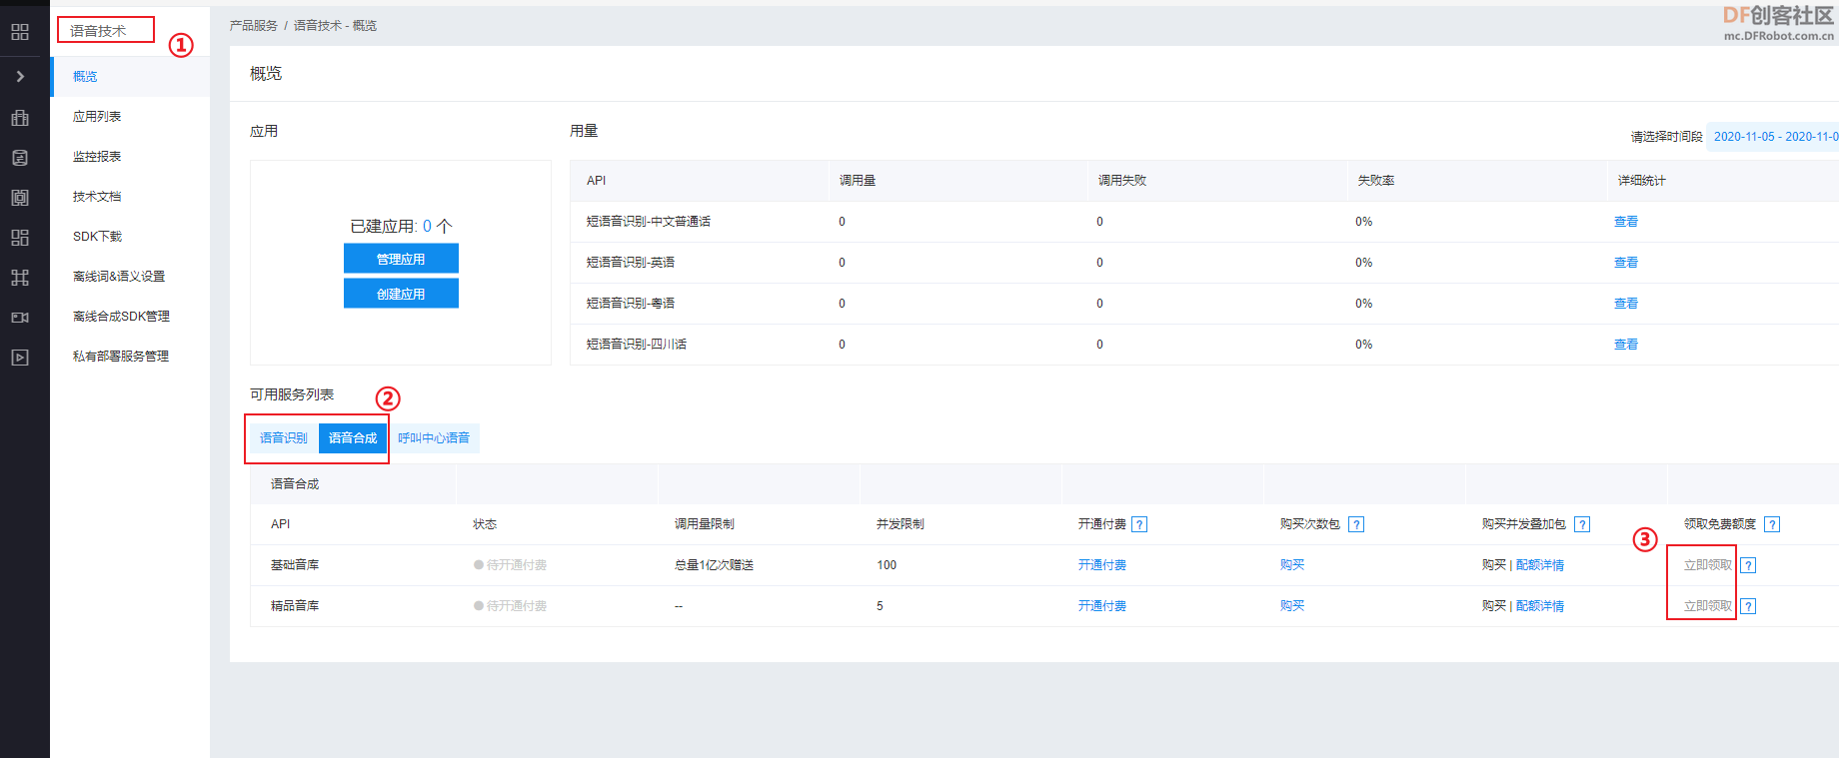This screenshot has width=1839, height=758.
Task: Click 立即领取 for 精品音库 free quota
Action: 1708,606
